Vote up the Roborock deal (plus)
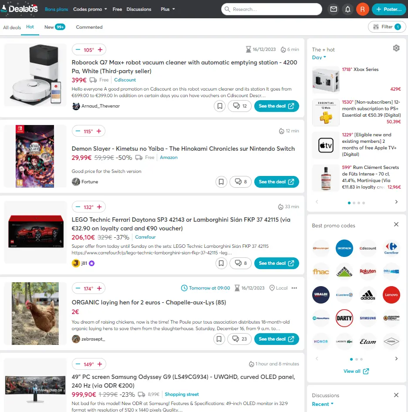The image size is (408, 412). [x=100, y=50]
